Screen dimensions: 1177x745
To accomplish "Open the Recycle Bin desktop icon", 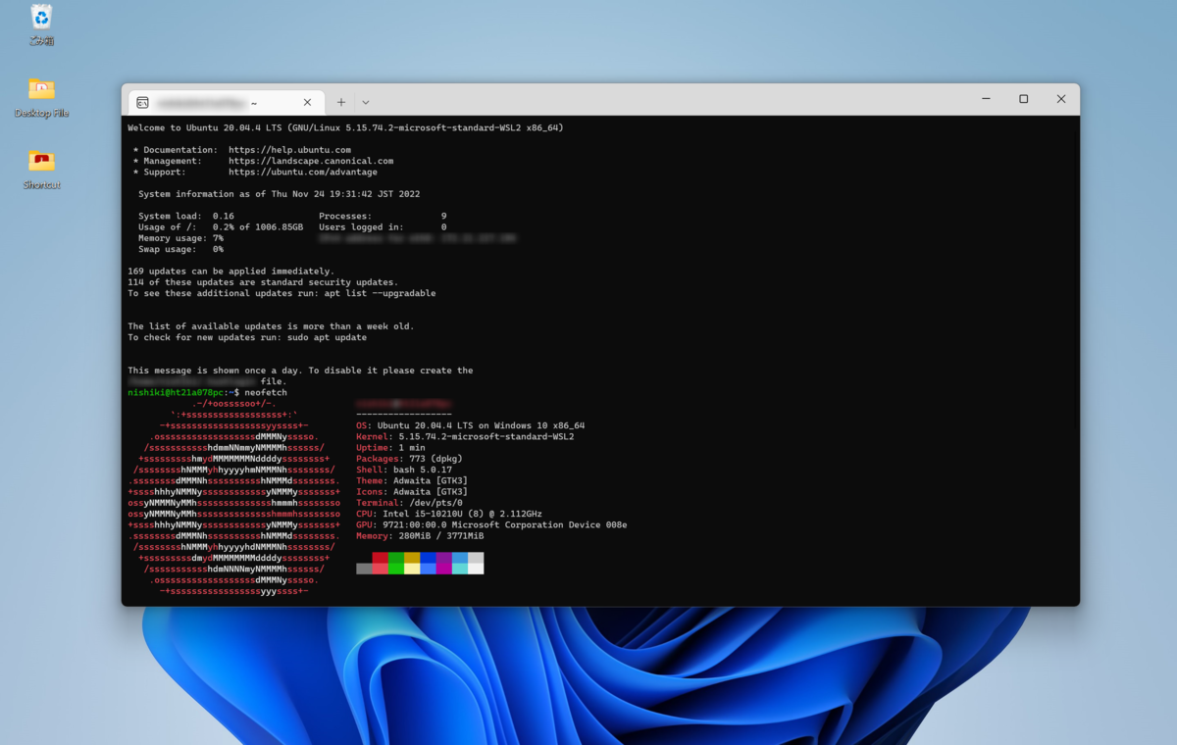I will [x=41, y=25].
